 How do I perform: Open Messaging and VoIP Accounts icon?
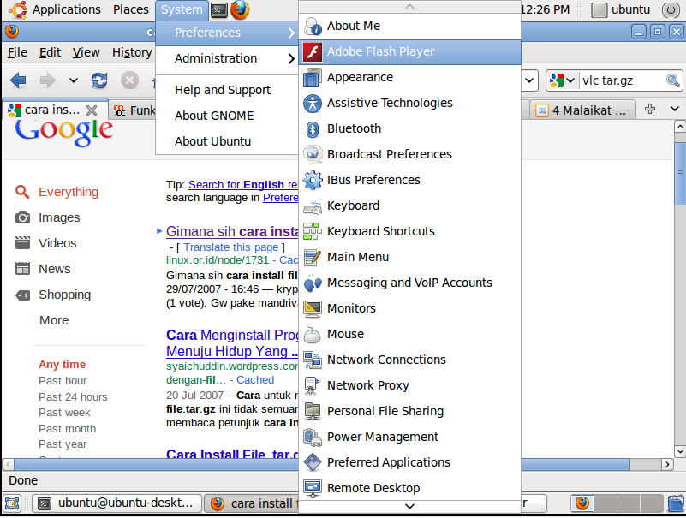click(313, 283)
